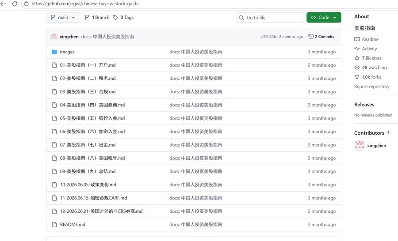Click xingchen avatar in commit header
398x241 pixels.
point(54,37)
